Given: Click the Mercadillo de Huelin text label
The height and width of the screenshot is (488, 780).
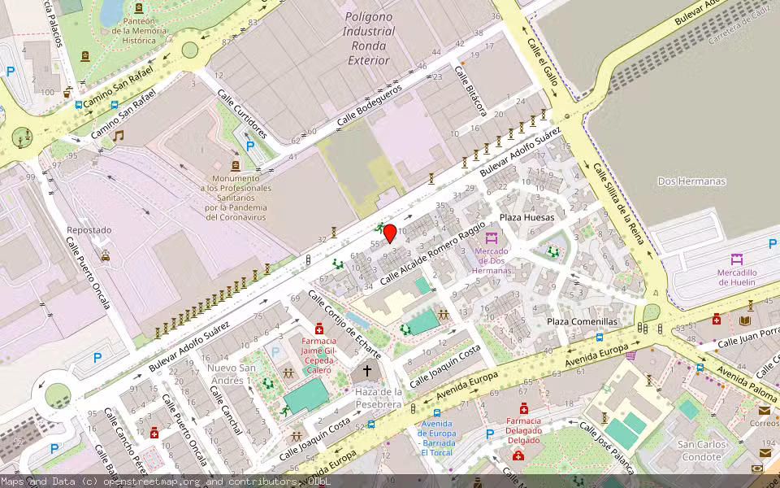Looking at the screenshot, I should 737,277.
